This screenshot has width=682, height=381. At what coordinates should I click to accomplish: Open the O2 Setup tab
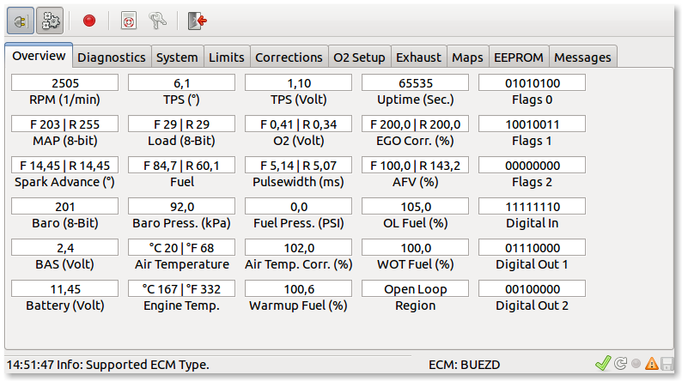359,57
